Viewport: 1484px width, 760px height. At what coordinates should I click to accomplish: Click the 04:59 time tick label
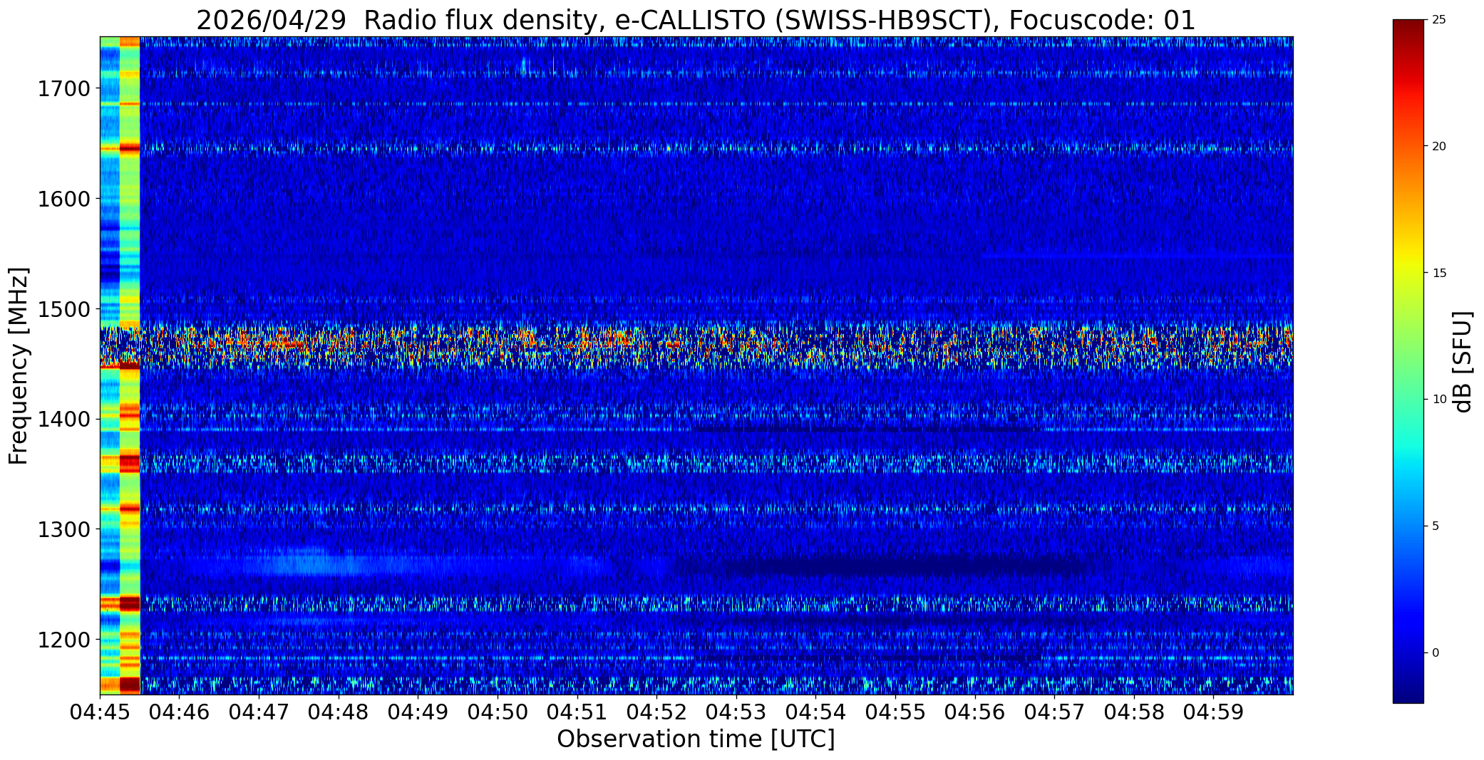click(1214, 712)
